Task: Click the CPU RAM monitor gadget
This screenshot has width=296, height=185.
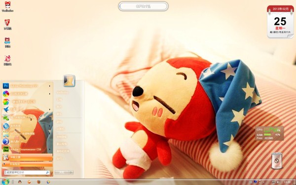Action: tap(269, 133)
